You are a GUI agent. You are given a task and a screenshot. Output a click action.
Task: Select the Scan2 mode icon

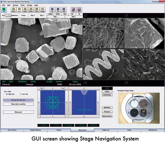[19, 10]
